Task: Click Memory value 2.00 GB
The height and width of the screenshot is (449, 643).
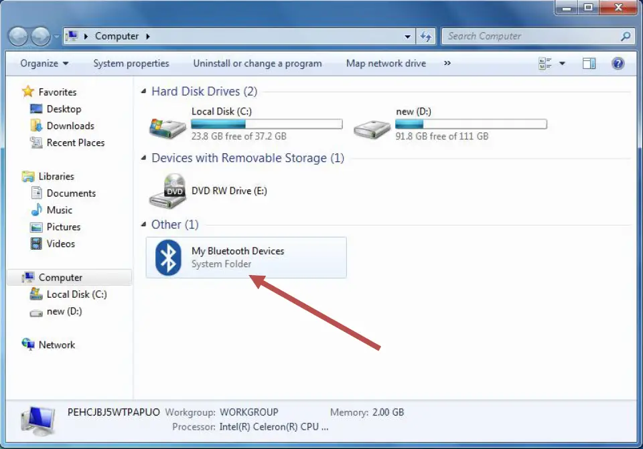Action: (388, 412)
